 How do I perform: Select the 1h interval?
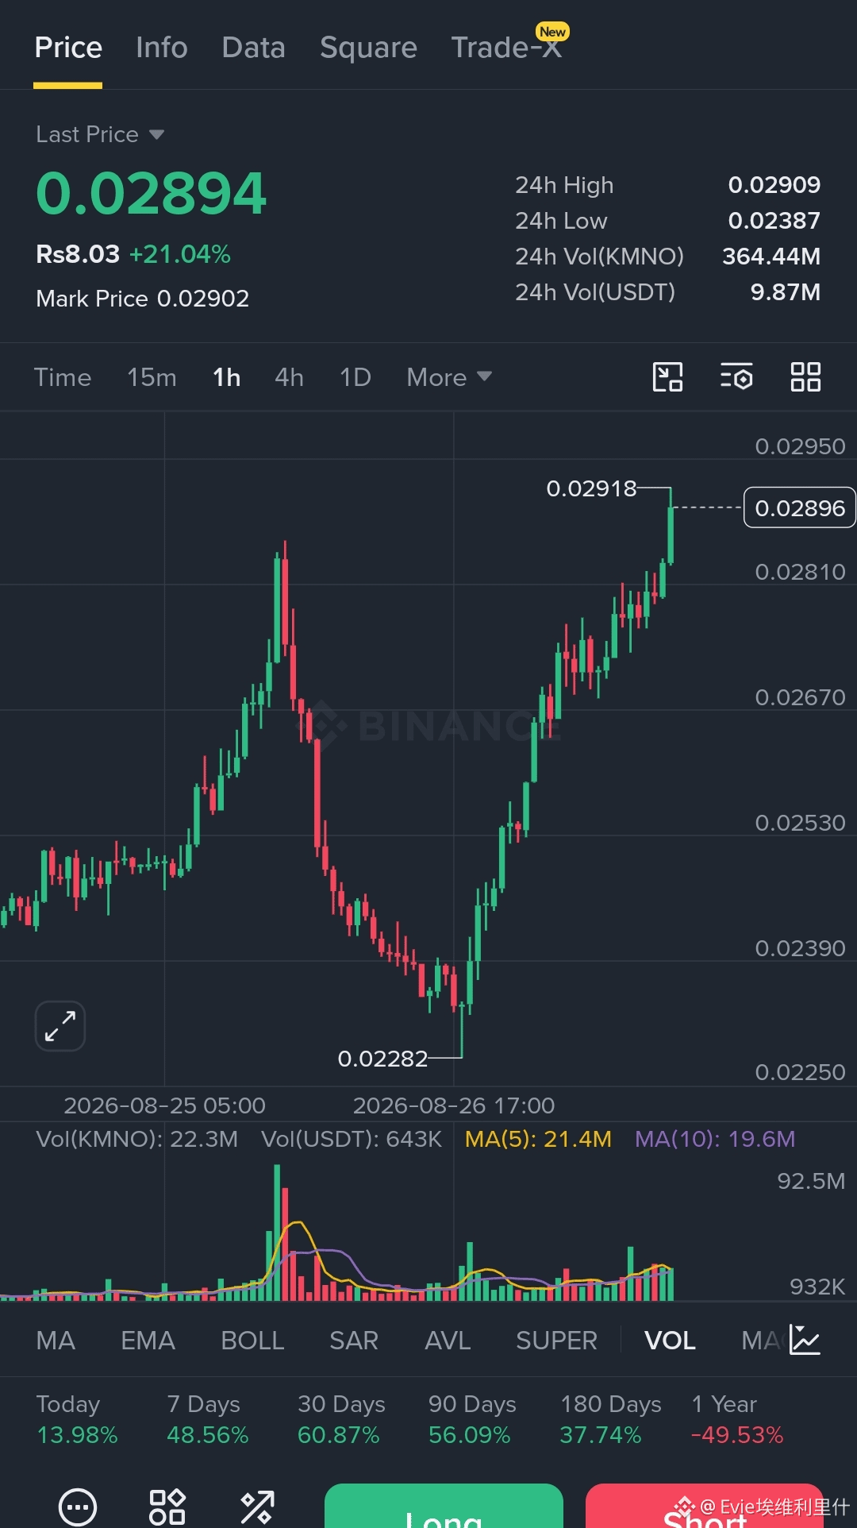coord(227,377)
